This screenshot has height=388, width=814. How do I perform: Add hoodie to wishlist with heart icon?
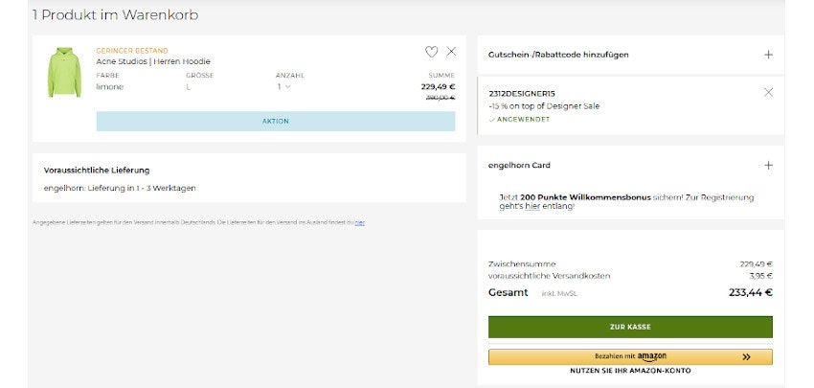click(x=431, y=52)
